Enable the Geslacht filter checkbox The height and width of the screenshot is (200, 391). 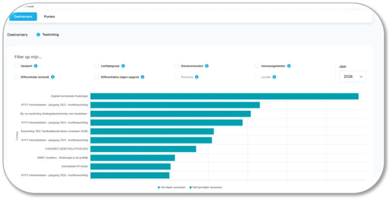(17, 66)
